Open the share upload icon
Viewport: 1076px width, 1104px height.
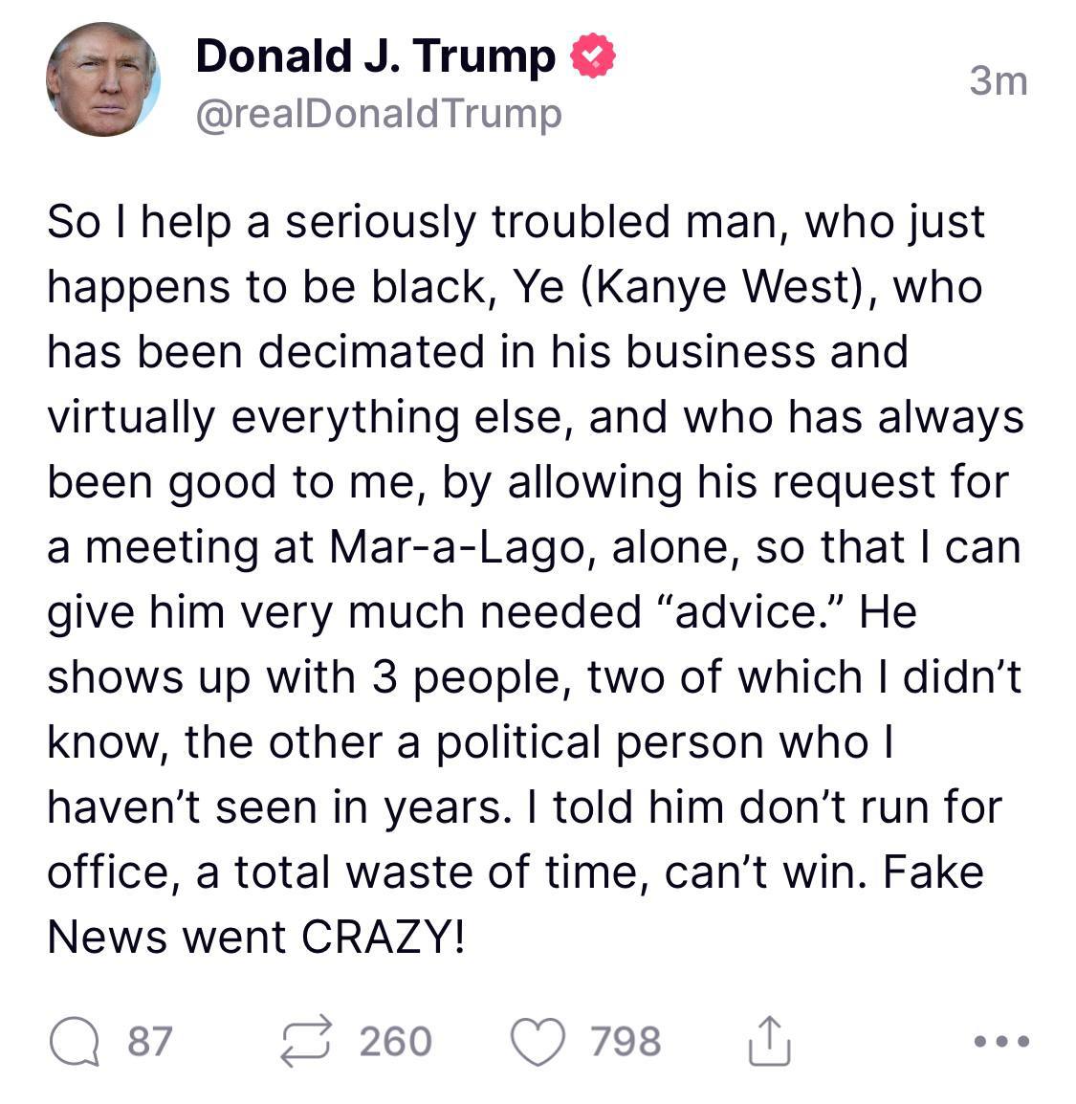tap(768, 1041)
